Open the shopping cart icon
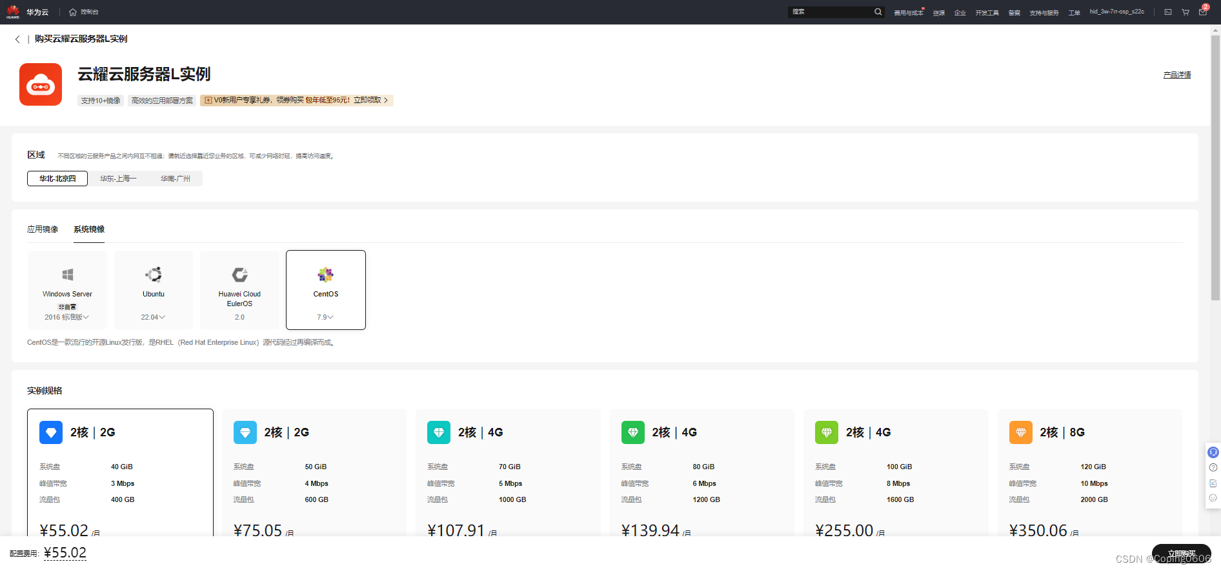 point(1186,12)
